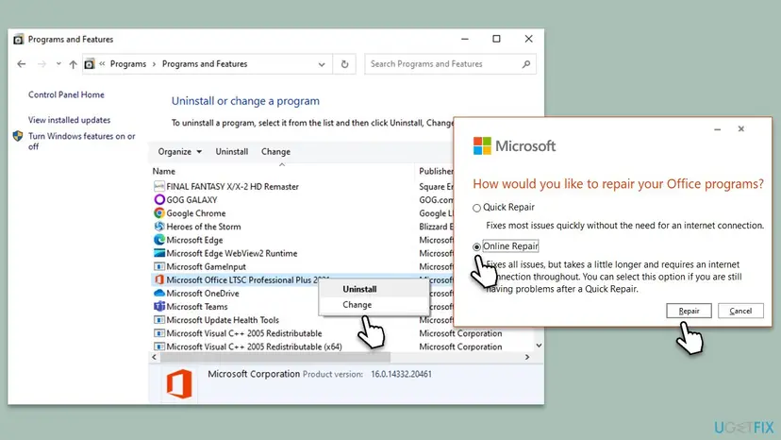
Task: Select Microsoft GameInput icon
Action: point(158,267)
